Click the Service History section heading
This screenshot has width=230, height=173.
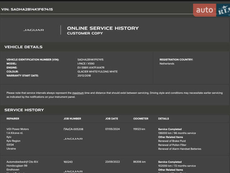[24, 110]
